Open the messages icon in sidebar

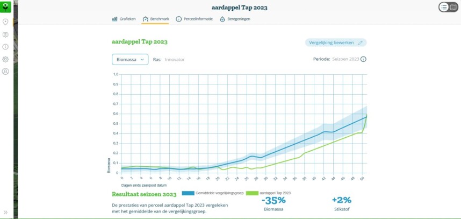pos(5,35)
